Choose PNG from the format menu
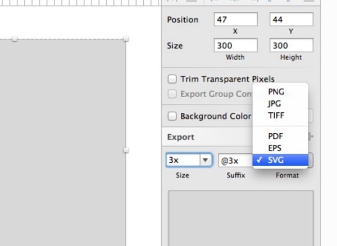 pyautogui.click(x=276, y=92)
